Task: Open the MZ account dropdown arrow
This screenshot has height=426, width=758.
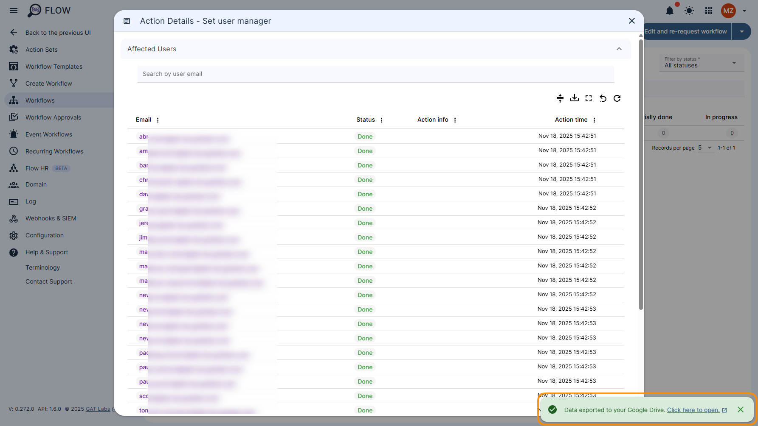Action: click(x=744, y=11)
